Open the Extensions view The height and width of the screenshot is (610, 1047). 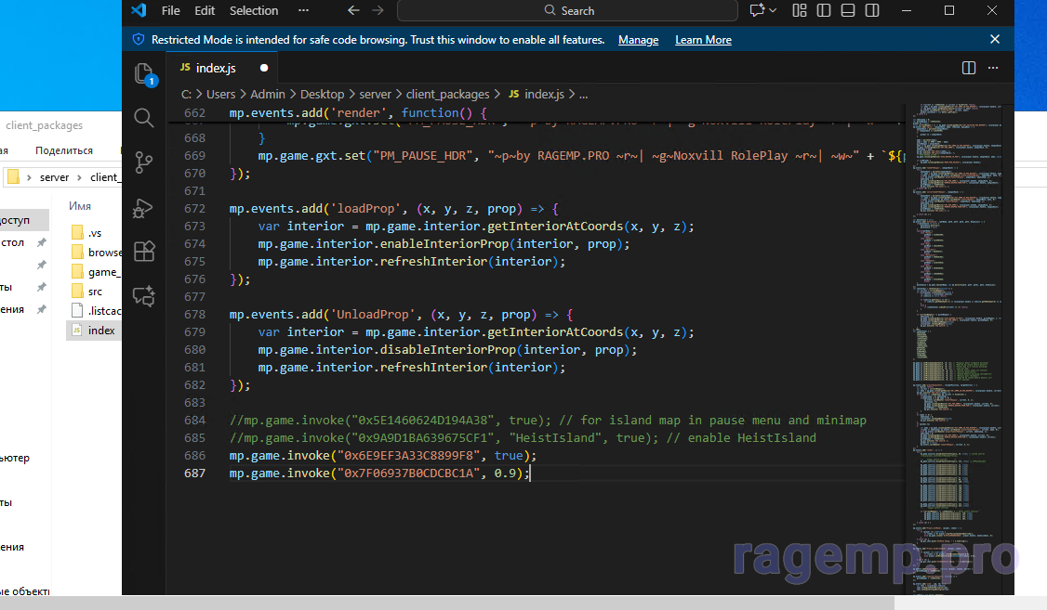tap(144, 252)
